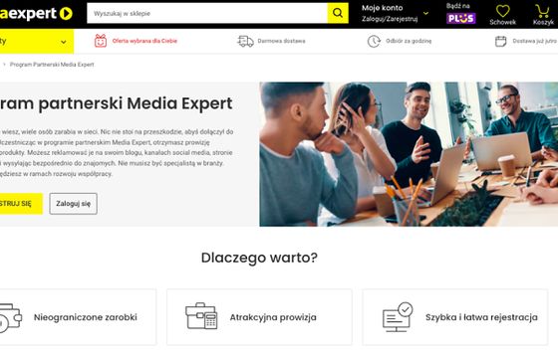Click 'Nieograniczone zarobki' card text
The image size is (558, 358).
[86, 317]
